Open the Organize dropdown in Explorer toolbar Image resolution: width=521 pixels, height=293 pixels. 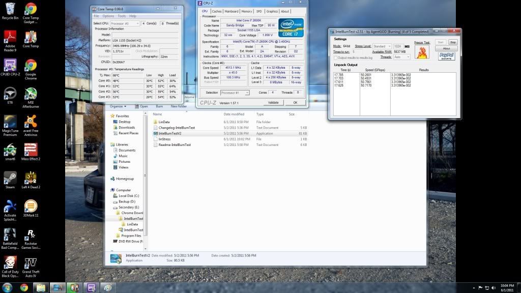coord(118,106)
